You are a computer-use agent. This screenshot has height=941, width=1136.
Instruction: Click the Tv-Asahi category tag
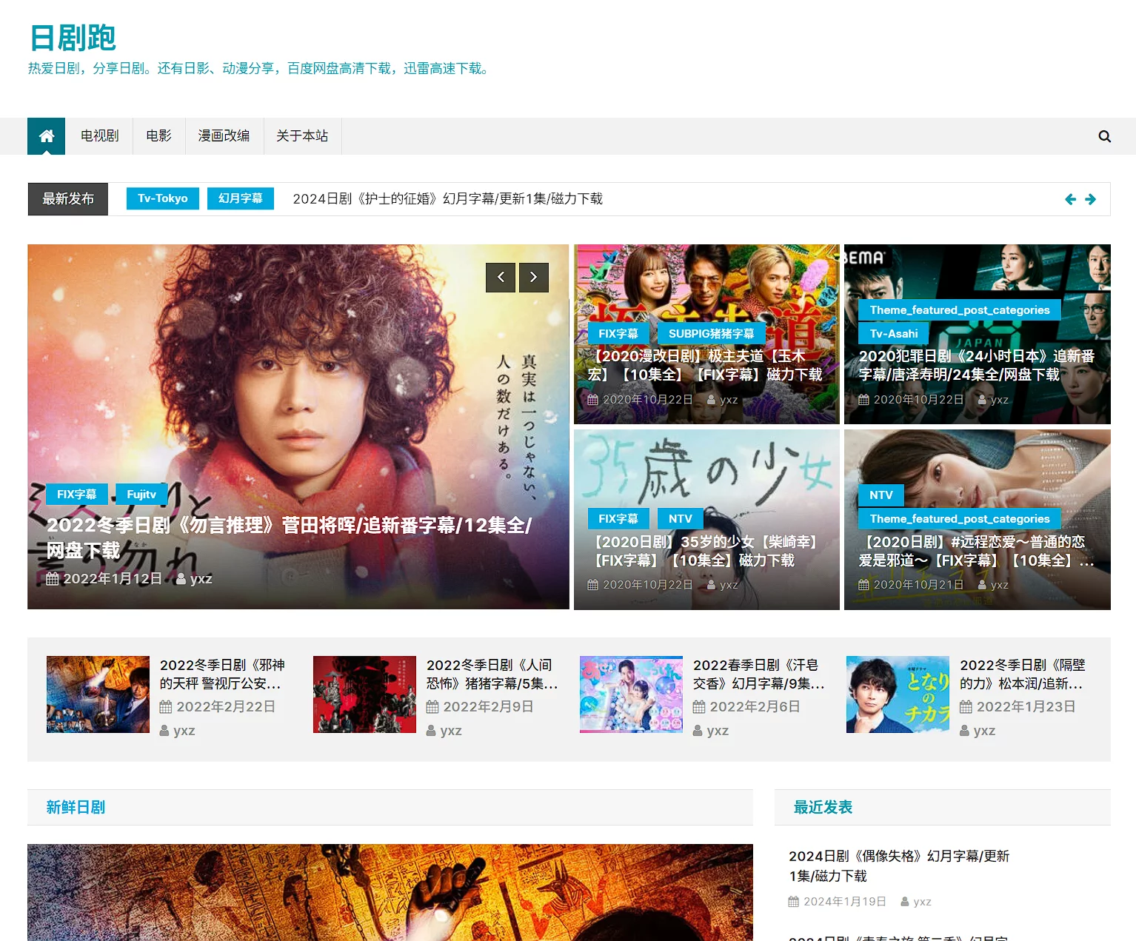pyautogui.click(x=893, y=333)
